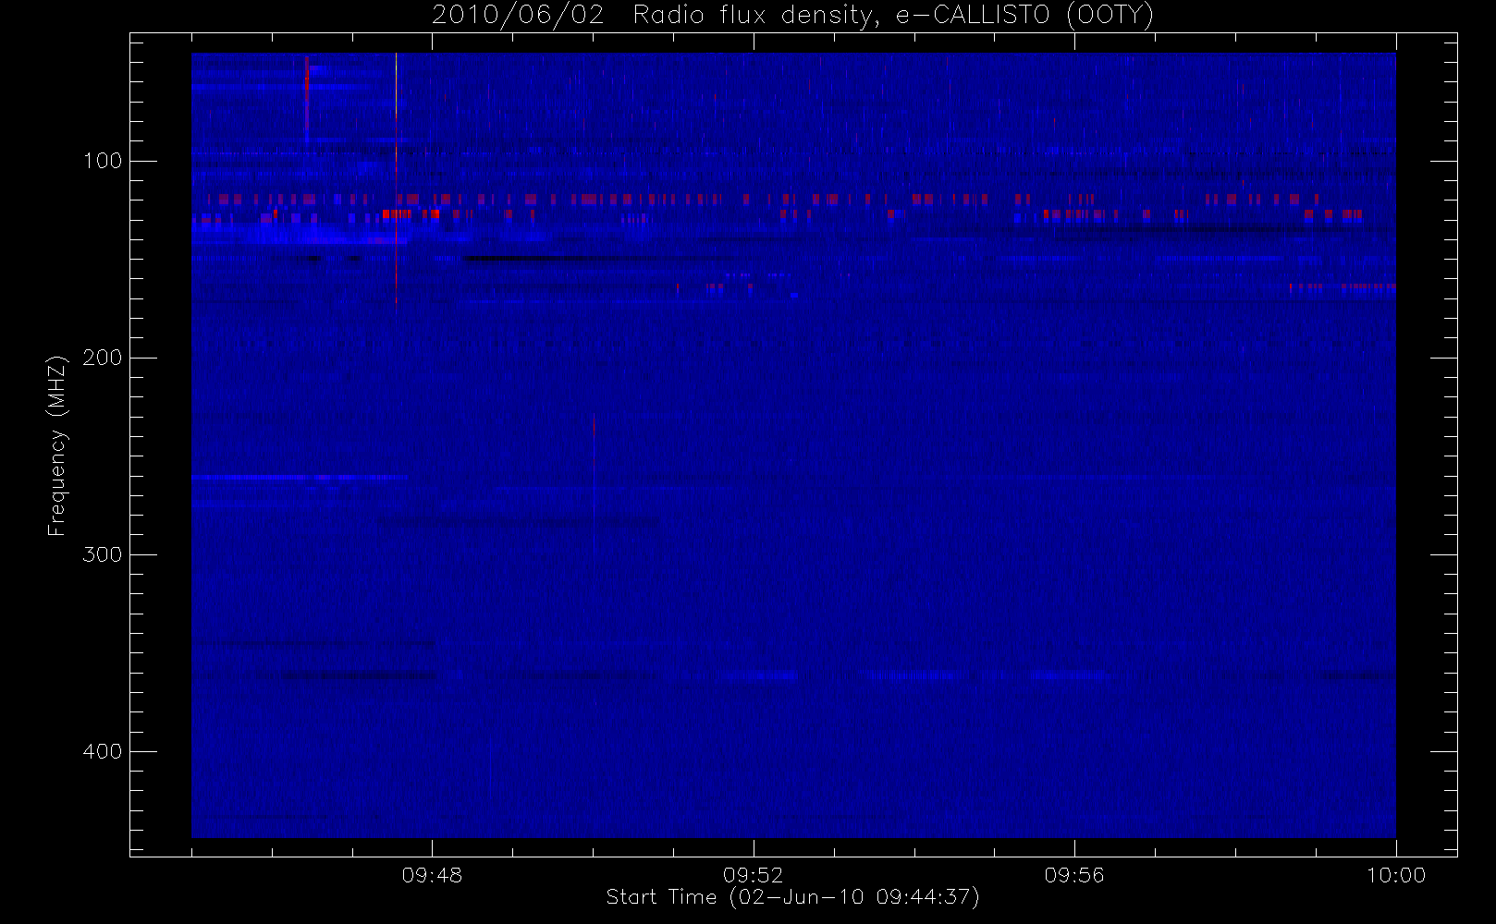
Task: Click the 09:56 time tick label
Action: [1074, 875]
